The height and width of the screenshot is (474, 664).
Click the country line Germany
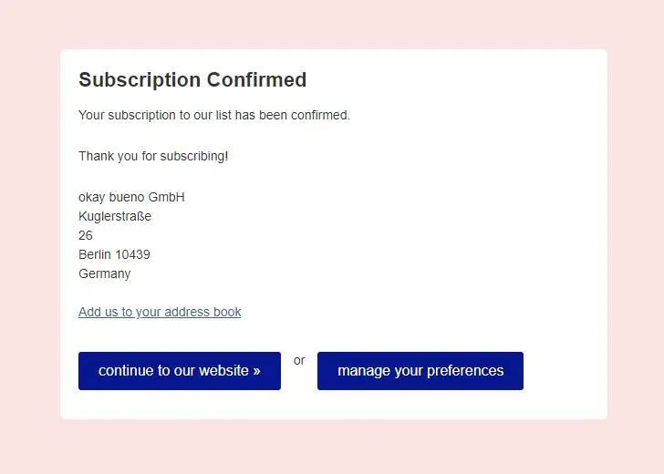tap(105, 273)
